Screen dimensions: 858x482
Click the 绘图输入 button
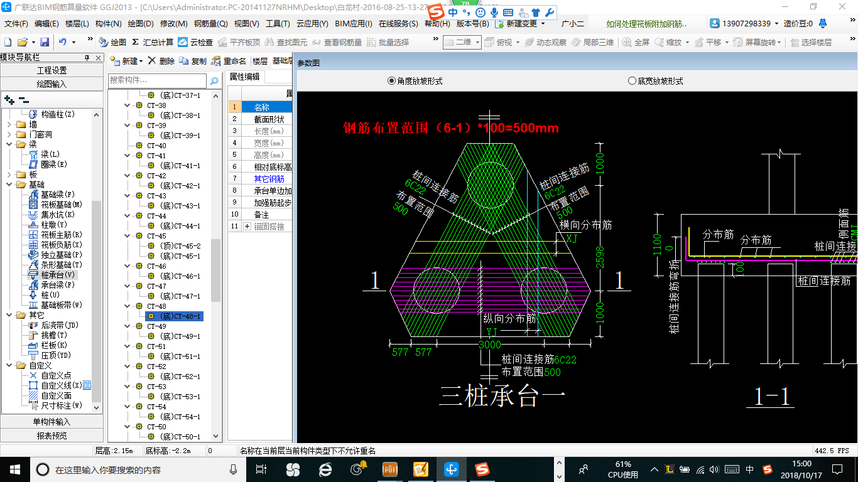pyautogui.click(x=52, y=83)
